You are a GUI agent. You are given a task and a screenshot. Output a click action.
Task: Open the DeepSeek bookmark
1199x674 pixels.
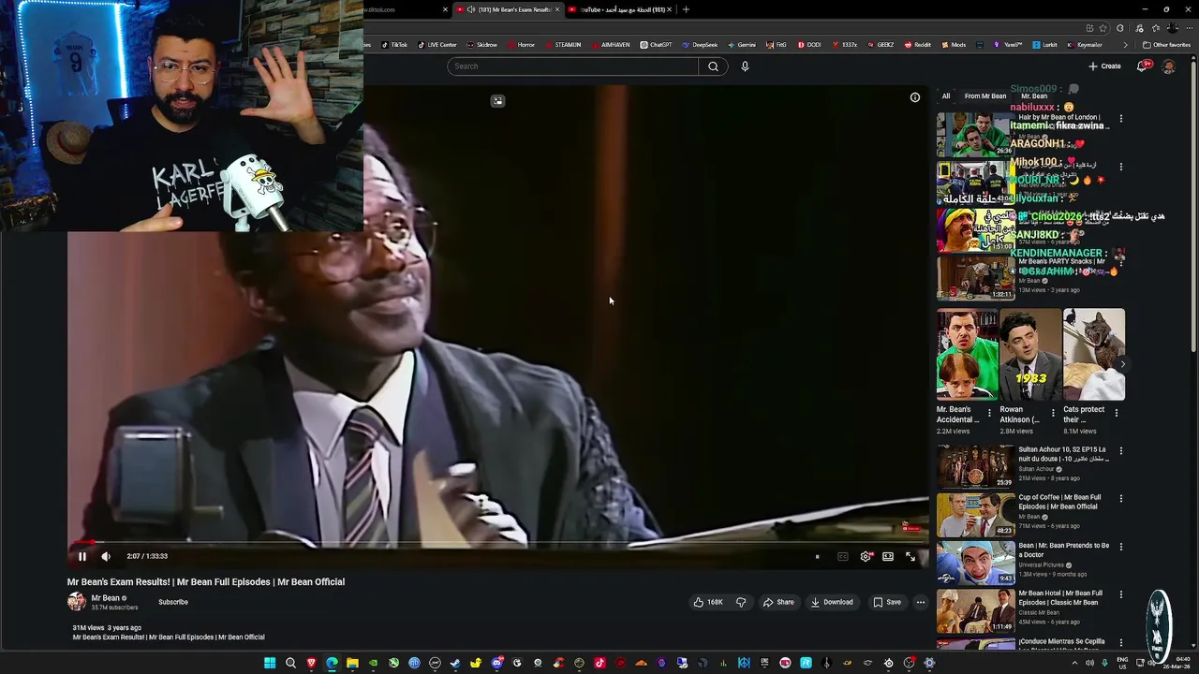click(700, 45)
